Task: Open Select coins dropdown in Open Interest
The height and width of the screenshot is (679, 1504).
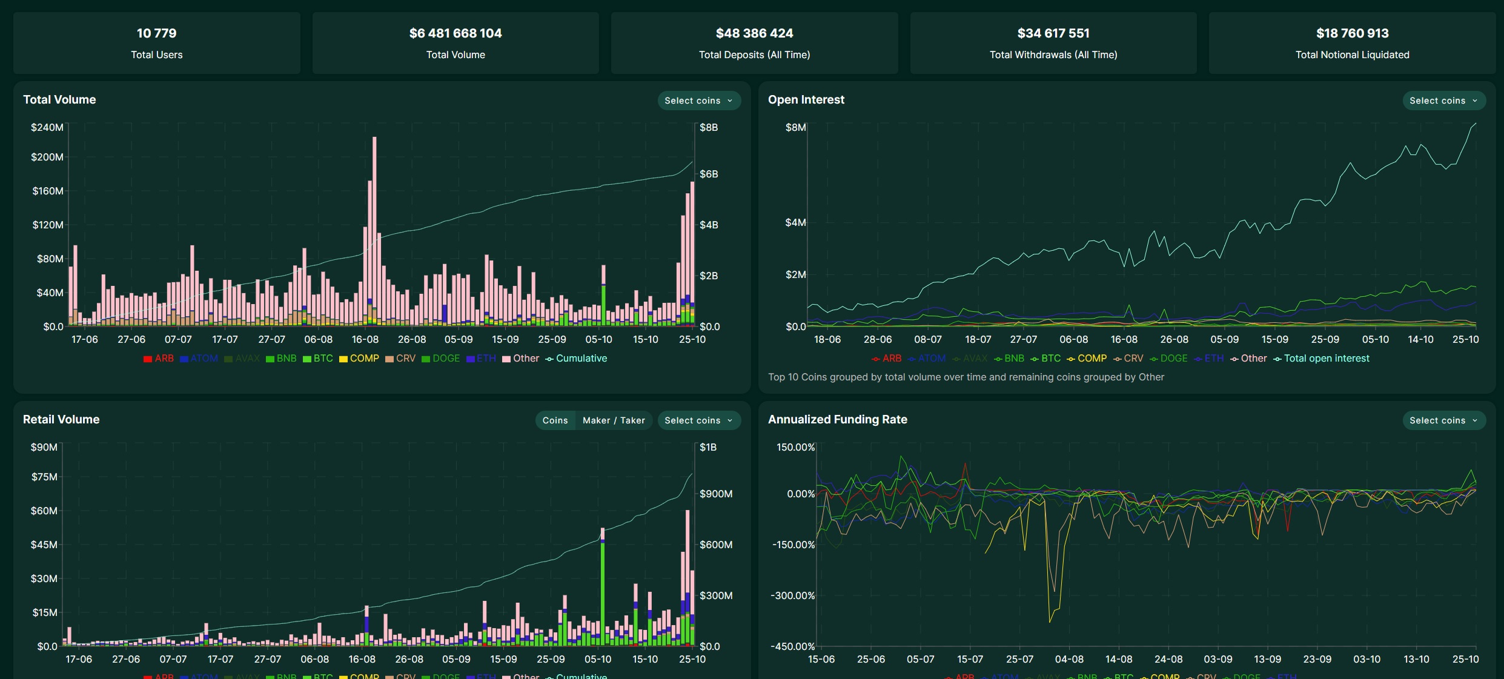Action: click(1444, 101)
